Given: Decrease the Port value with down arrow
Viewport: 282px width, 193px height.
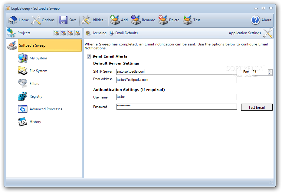Looking at the screenshot, I should [x=270, y=73].
